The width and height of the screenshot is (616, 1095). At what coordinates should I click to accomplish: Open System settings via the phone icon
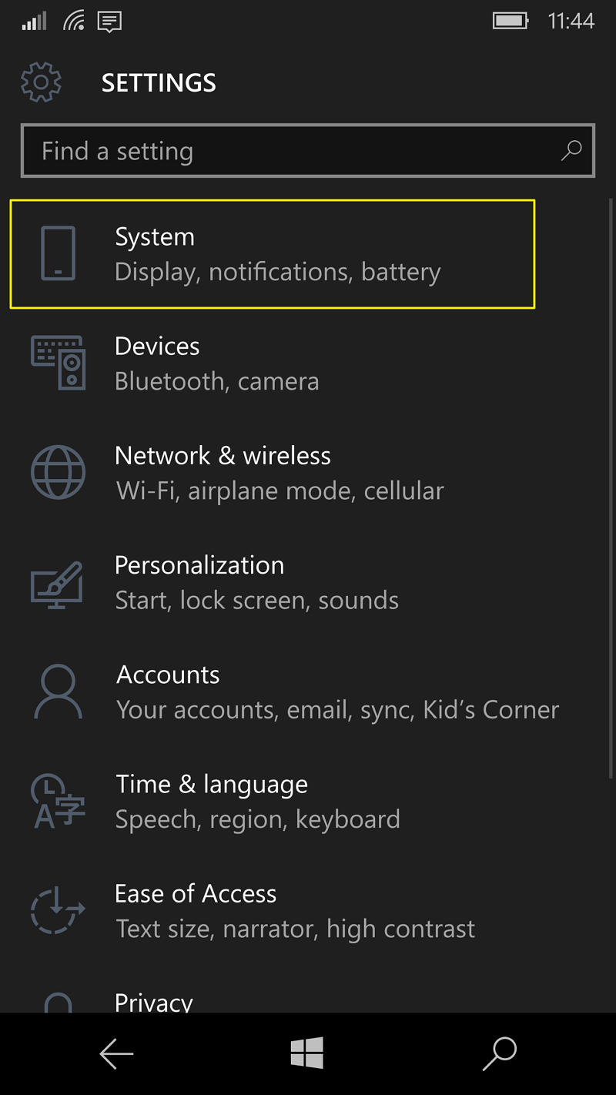pyautogui.click(x=58, y=254)
